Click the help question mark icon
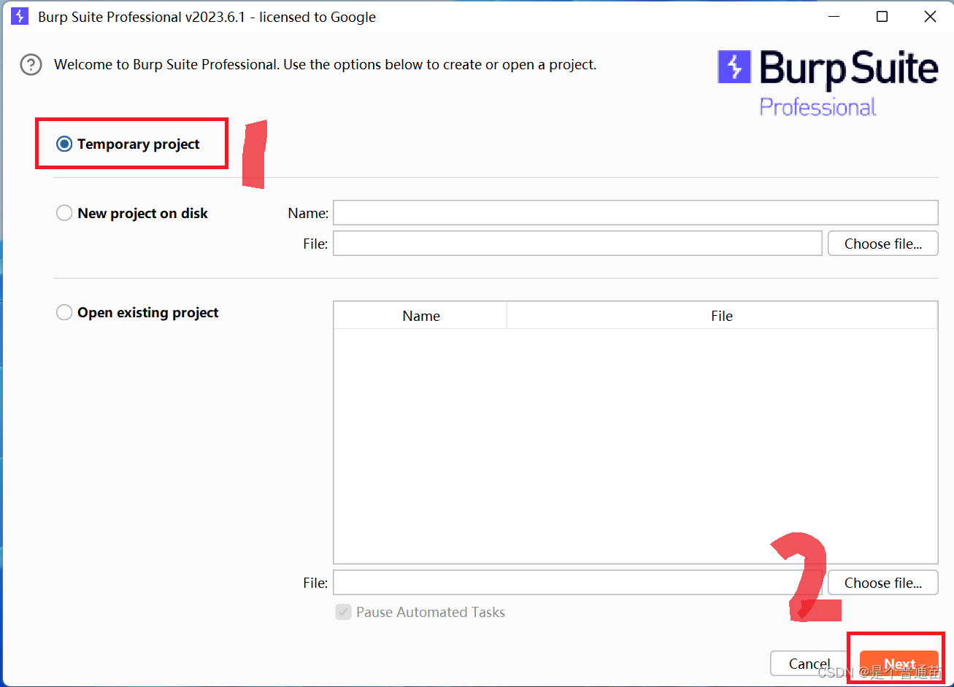 pyautogui.click(x=31, y=65)
